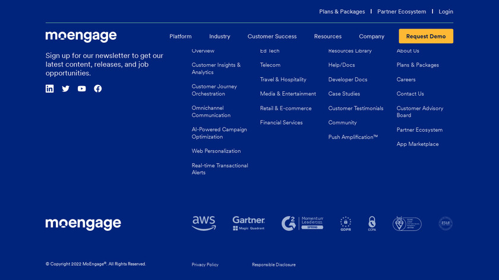Viewport: 499px width, 280px height.
Task: Open Customer Insights & Analytics link
Action: pos(216,69)
